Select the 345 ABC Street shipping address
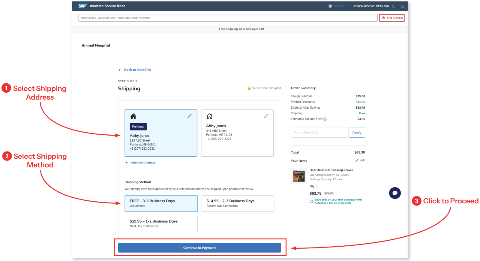 (237, 133)
